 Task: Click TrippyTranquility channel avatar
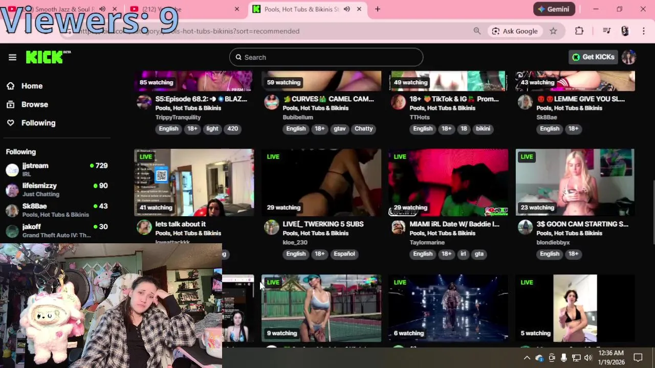tap(144, 102)
